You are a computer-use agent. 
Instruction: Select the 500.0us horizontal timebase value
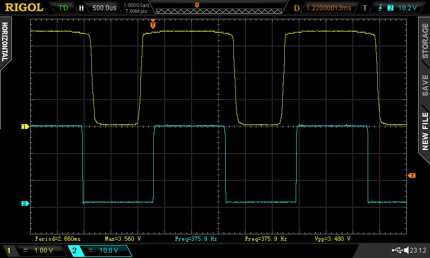104,8
